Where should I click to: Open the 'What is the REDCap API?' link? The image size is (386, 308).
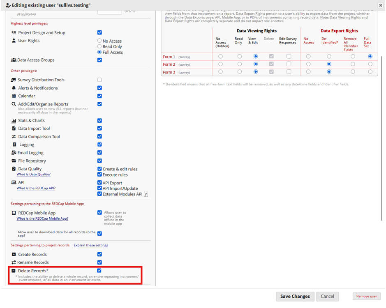tap(36, 188)
